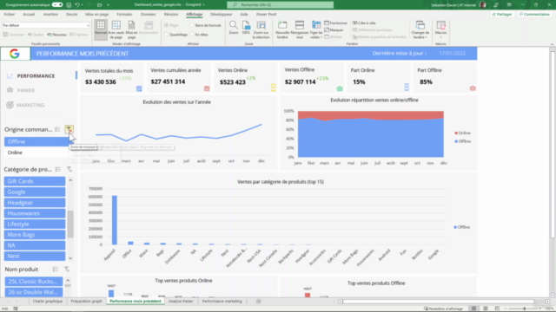556x312 pixels.
Task: Click multi-select icon on 'Catégorie de produit' slicer
Action: [58, 170]
